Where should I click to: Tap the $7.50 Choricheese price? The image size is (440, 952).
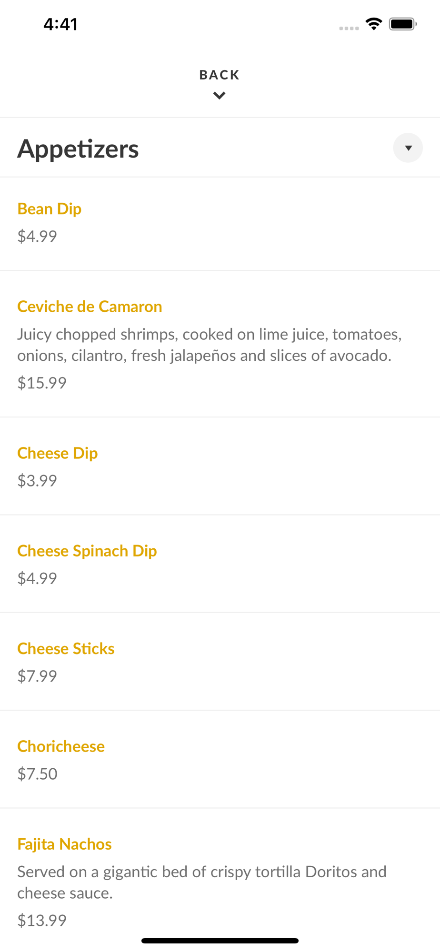pos(37,773)
